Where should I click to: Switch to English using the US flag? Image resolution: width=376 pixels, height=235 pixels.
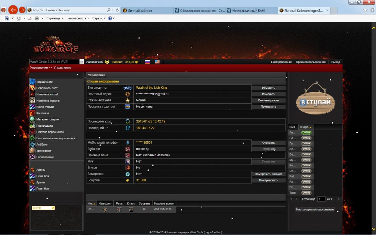tap(157, 62)
